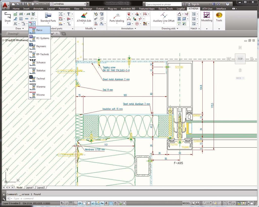Switch to the Drawing1* document tab
The width and height of the screenshot is (259, 207).
click(x=14, y=34)
